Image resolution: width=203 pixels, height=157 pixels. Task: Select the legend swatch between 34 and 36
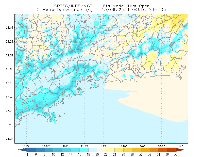(x=163, y=150)
